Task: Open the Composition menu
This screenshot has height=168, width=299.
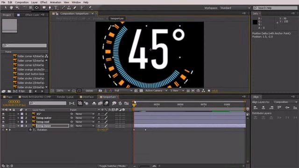Action: [x=22, y=2]
